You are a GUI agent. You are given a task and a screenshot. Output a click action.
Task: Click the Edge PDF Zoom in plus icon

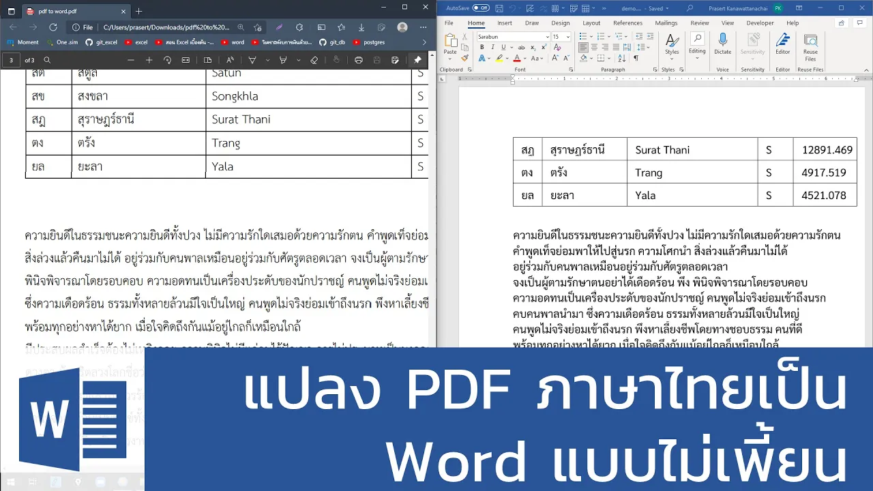point(149,60)
